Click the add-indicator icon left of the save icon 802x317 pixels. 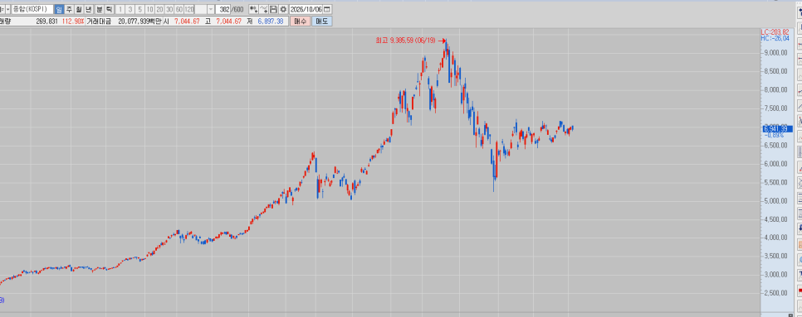pos(253,9)
